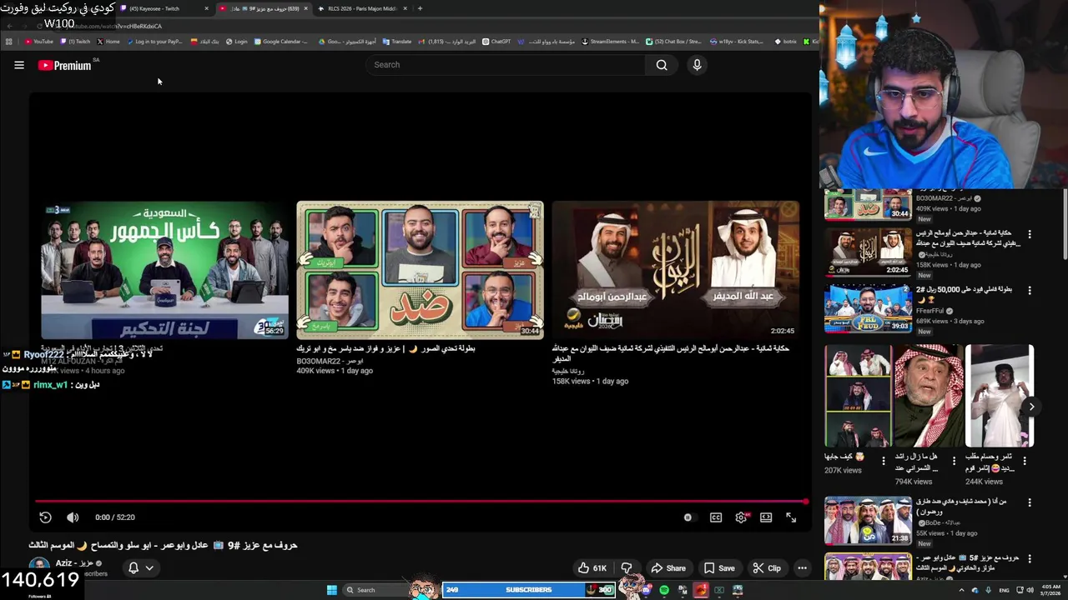
Task: Open Short with 244K views
Action: [x=1000, y=396]
